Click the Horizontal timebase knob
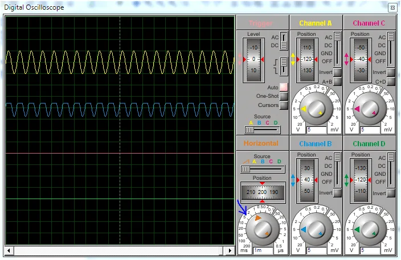Image resolution: width=401 pixels, height=260 pixels. (x=263, y=229)
